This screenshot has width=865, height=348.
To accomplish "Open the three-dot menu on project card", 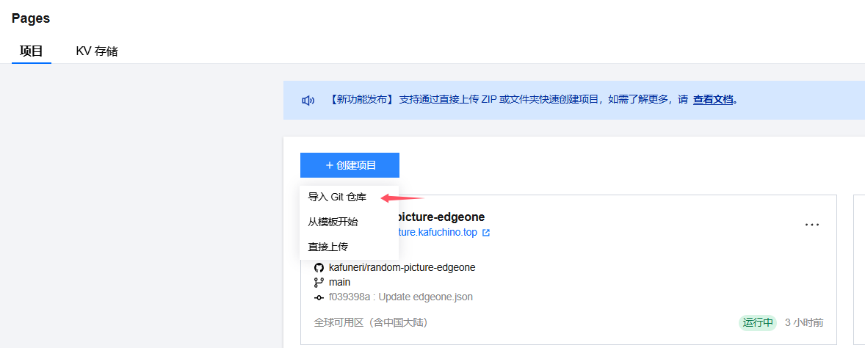I will (812, 225).
